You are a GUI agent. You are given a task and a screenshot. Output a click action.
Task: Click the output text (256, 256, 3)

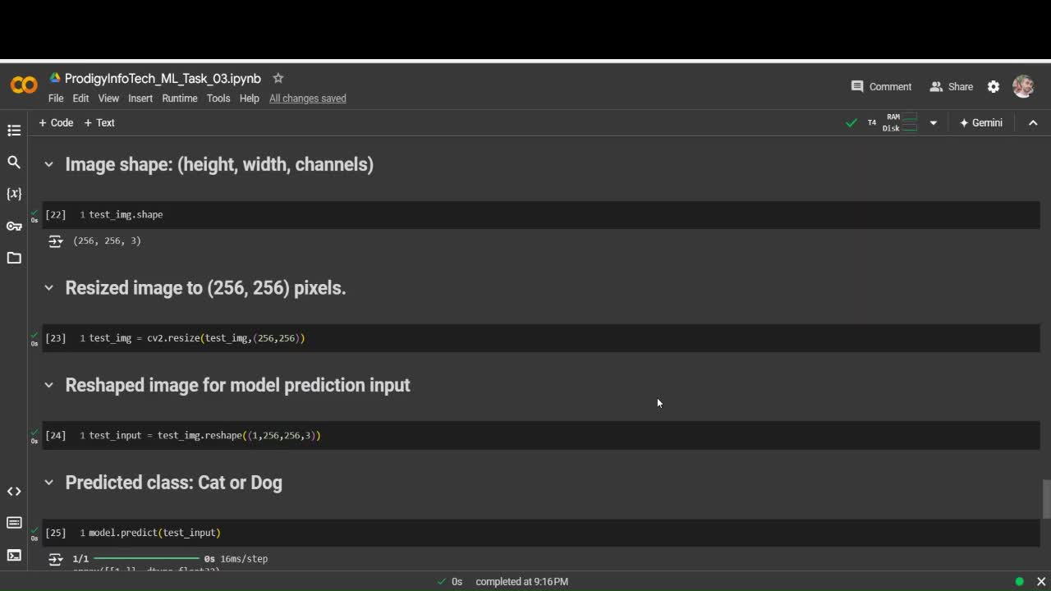point(107,241)
